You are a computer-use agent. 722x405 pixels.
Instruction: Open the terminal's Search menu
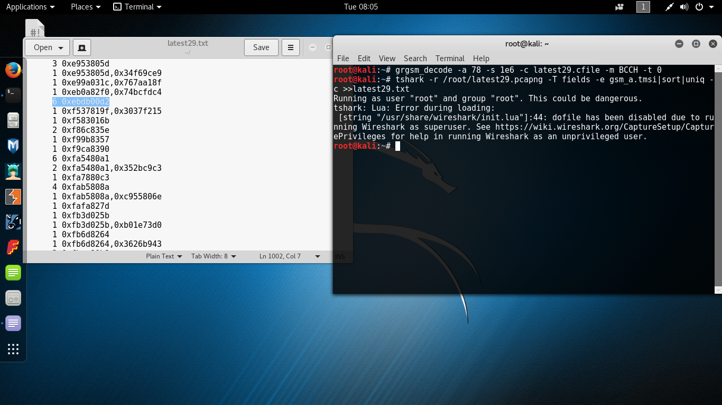[415, 58]
